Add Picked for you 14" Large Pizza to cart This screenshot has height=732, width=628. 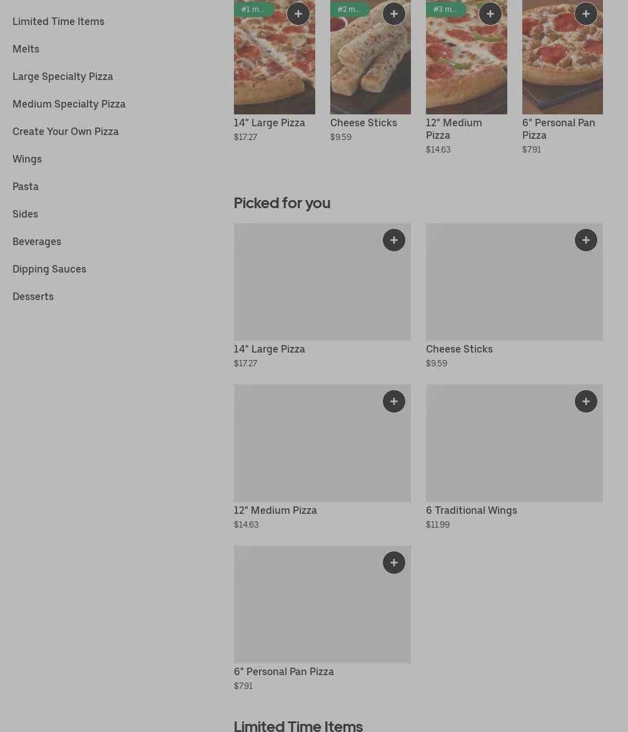[x=394, y=240]
